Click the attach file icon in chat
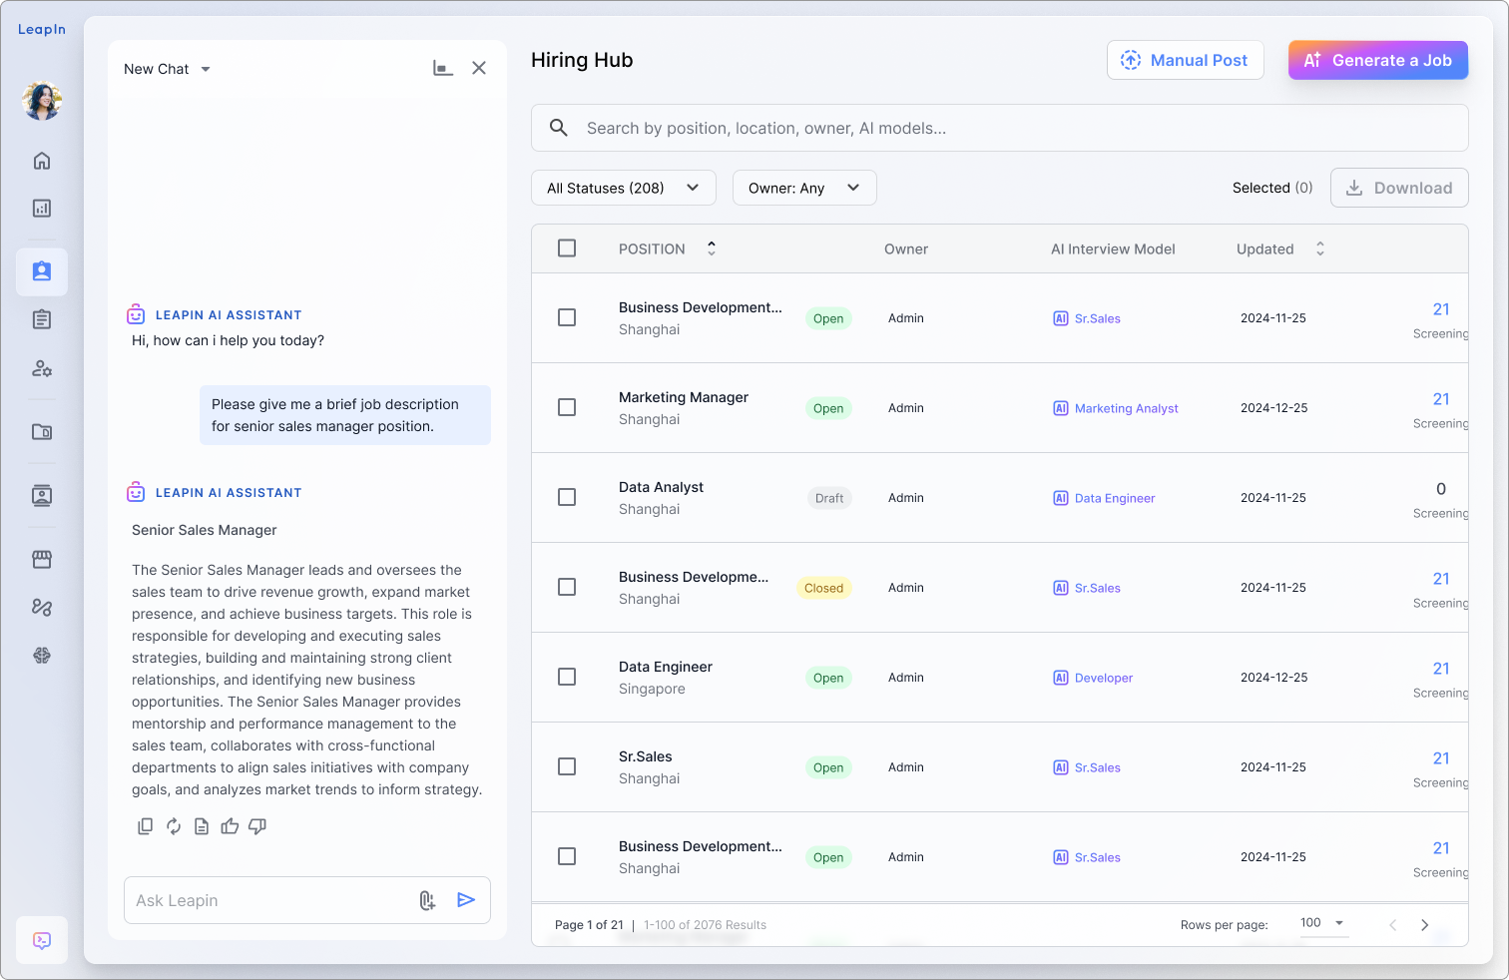The height and width of the screenshot is (980, 1509). pos(427,900)
